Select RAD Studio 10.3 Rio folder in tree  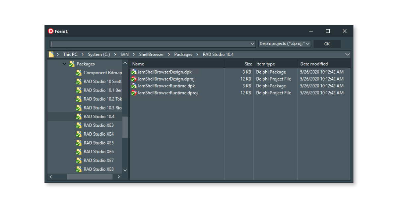point(102,108)
